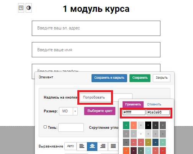Open the Выберите цвет color button
The image size is (193, 154).
100,111
